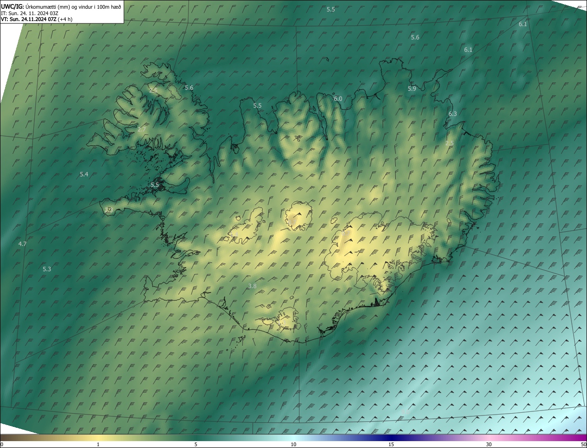The image size is (587, 448).
Task: Click the '0' tick on the color scale
Action: coord(2,444)
